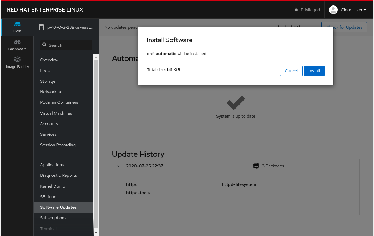Click the sidebar scrollbar down arrow
This screenshot has width=374, height=236.
96,233
